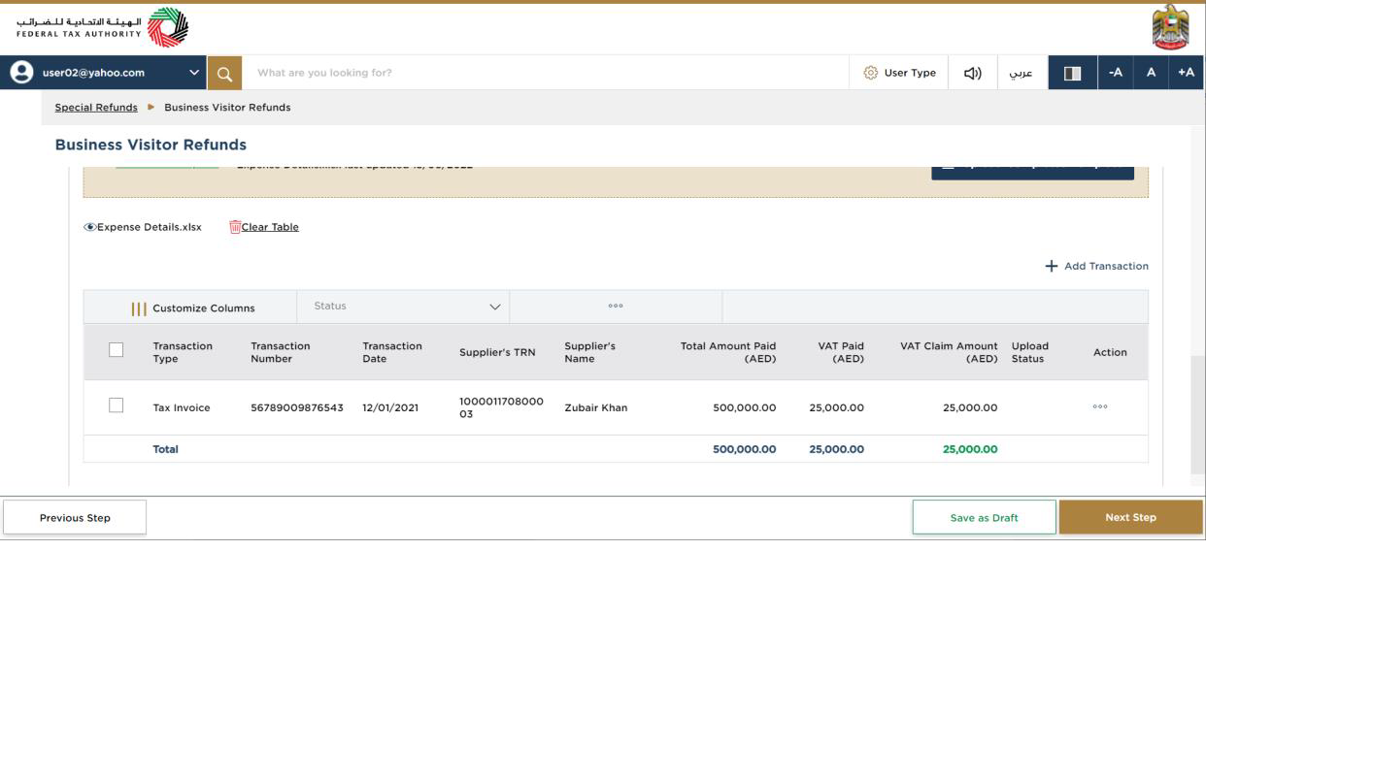Viewport: 1373px width, 777px height.
Task: Click the Federal Tax Authority logo
Action: (102, 27)
